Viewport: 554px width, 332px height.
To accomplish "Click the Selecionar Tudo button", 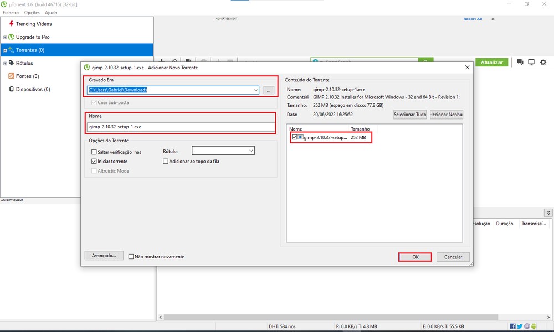I will pyautogui.click(x=409, y=115).
